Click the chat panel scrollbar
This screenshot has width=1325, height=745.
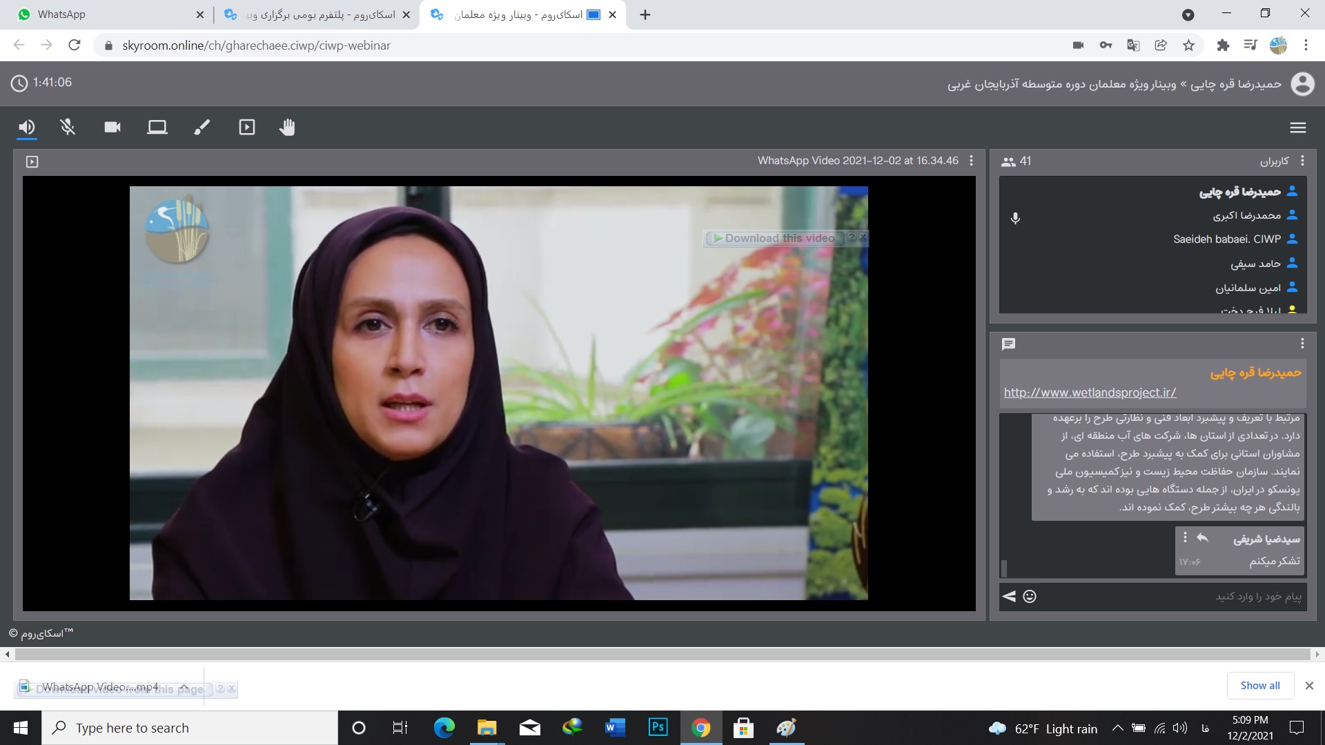[1004, 568]
